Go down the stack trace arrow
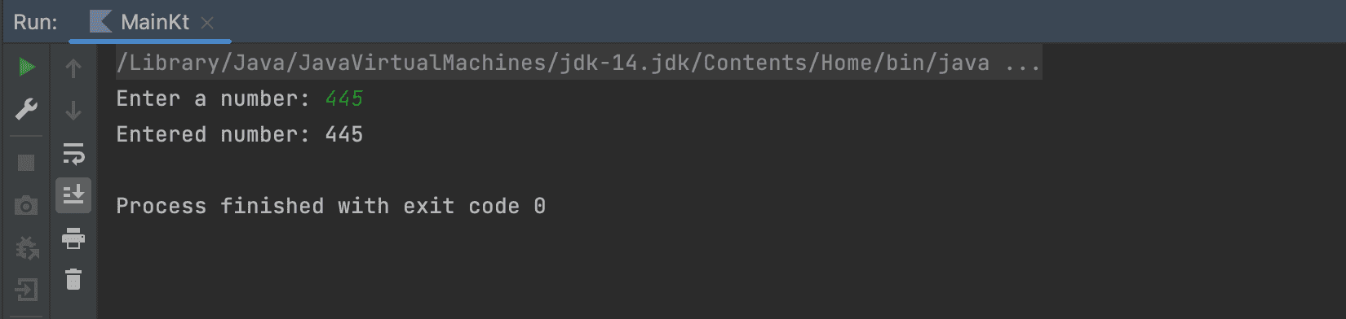Viewport: 1346px width, 319px height. tap(73, 110)
